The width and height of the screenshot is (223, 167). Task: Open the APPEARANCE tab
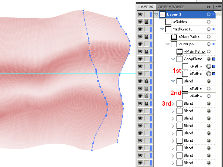[x=171, y=7]
